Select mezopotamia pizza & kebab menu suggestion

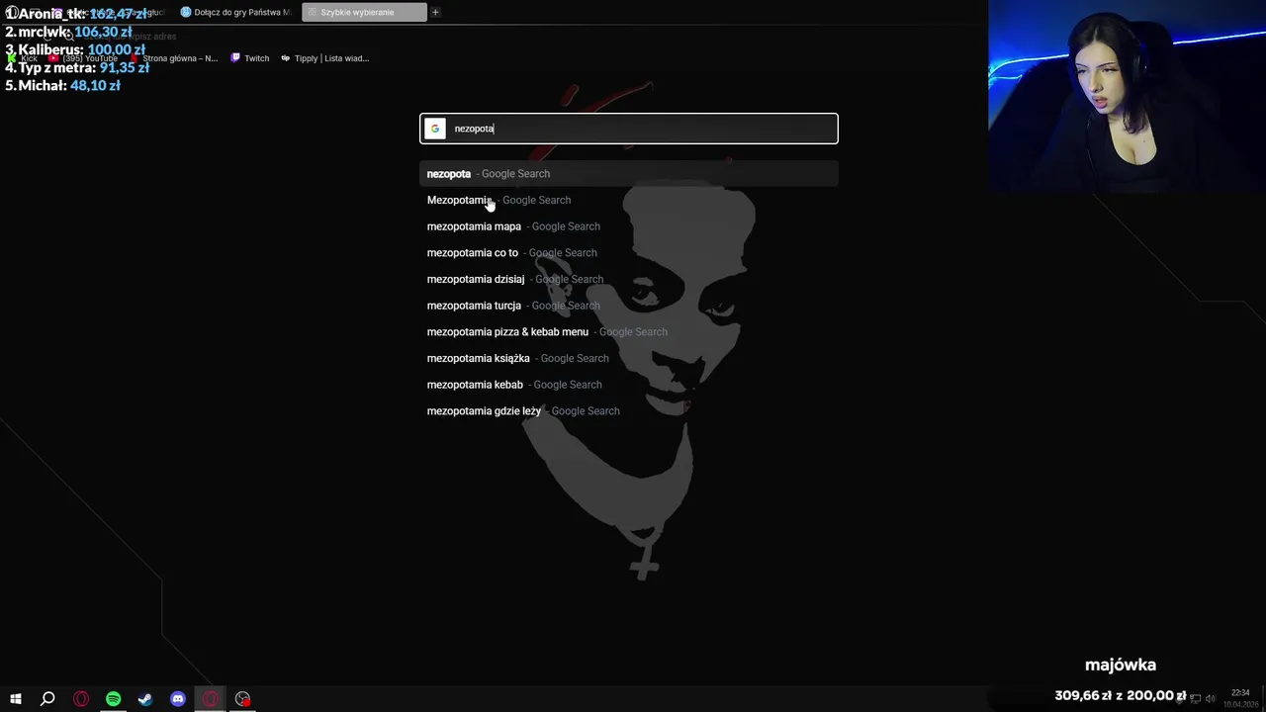pyautogui.click(x=629, y=332)
